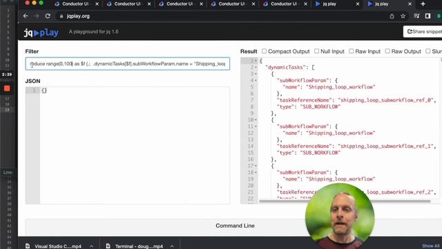The height and width of the screenshot is (249, 442).
Task: Close the third Conductor UI tab
Action: click(201, 4)
